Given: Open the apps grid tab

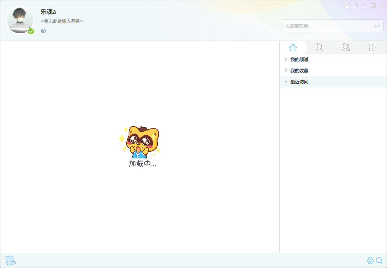Looking at the screenshot, I should (372, 47).
